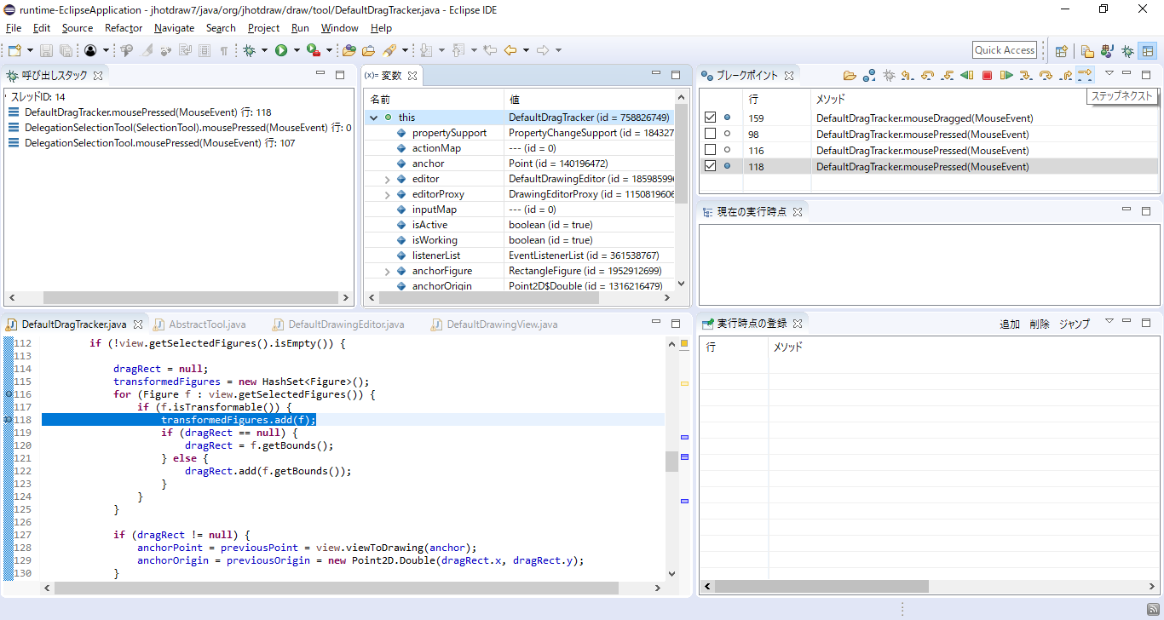The image size is (1164, 620).
Task: Click the Open Type icon in the main toolbar
Action: click(x=349, y=51)
